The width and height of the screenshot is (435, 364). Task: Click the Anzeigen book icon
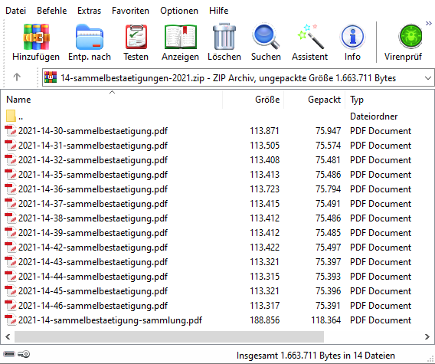[180, 42]
